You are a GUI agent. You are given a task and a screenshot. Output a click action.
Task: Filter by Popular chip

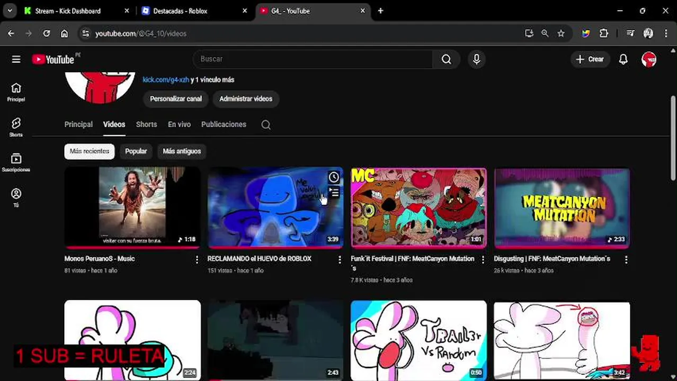click(136, 151)
